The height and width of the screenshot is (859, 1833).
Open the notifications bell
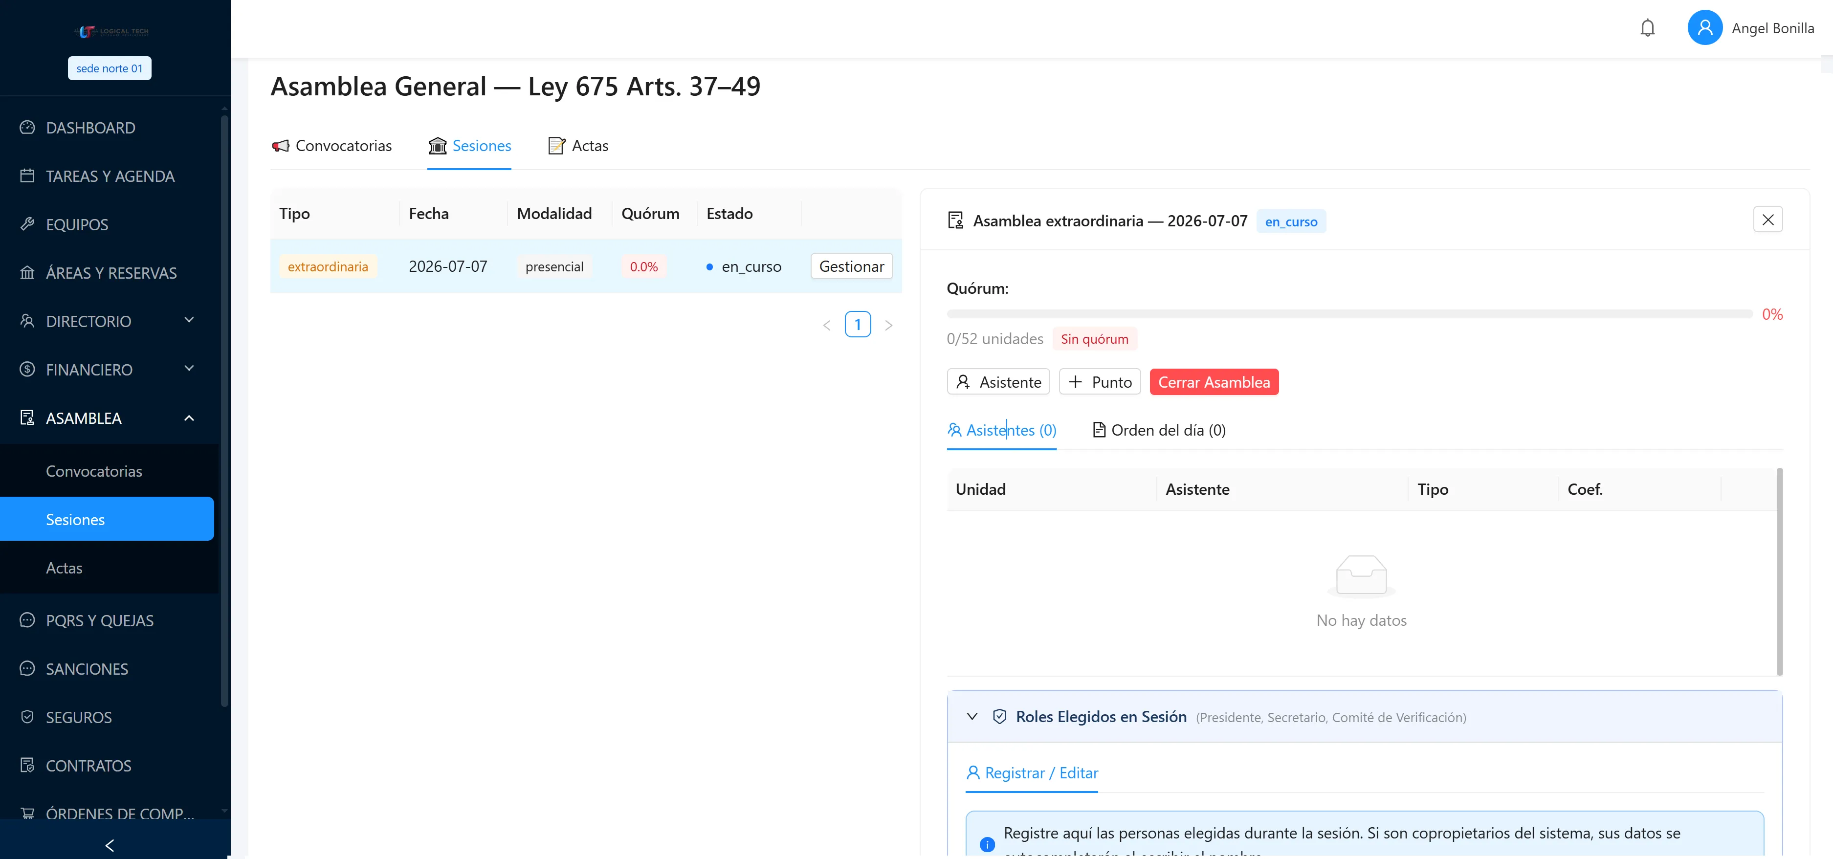coord(1647,28)
